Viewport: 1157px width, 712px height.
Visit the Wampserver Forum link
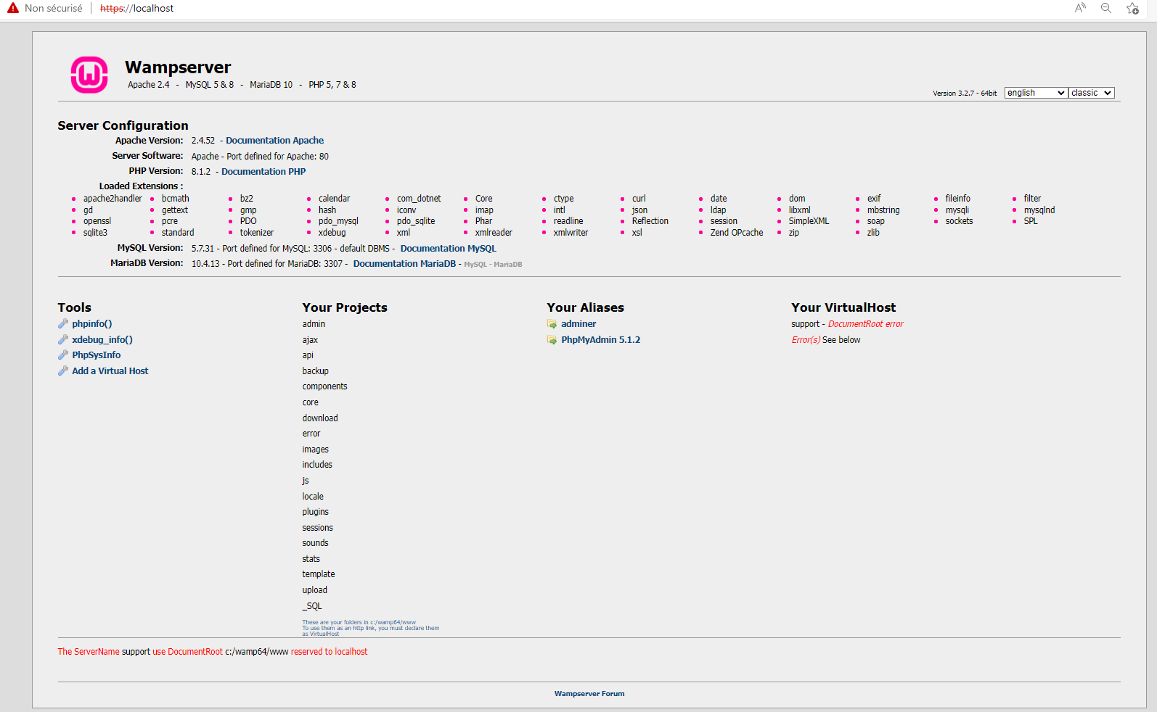(x=589, y=694)
